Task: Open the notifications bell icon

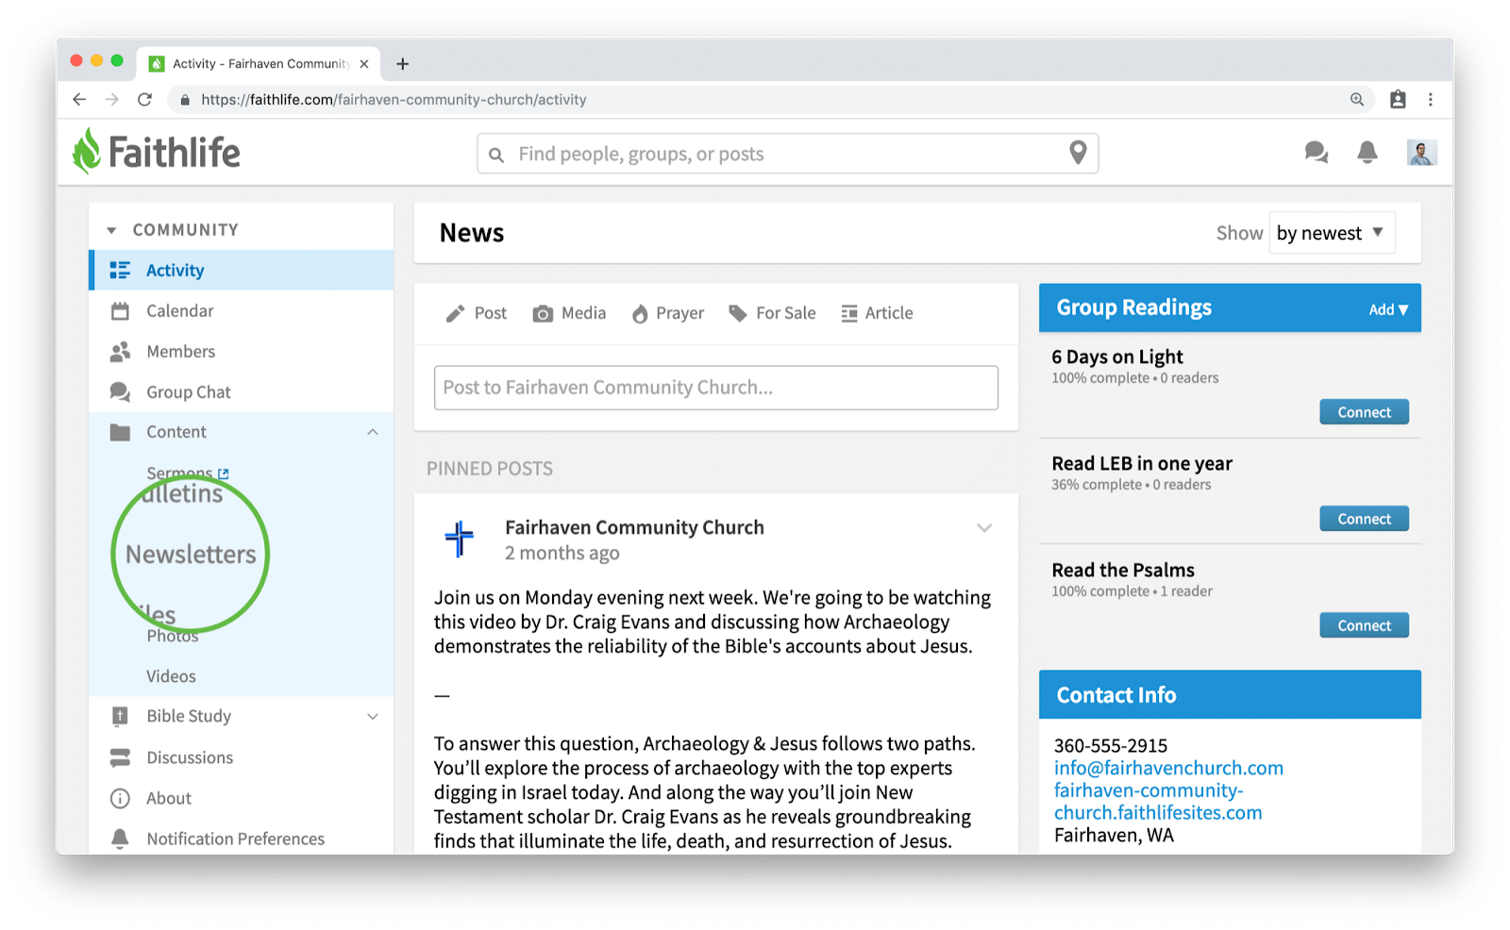Action: pyautogui.click(x=1367, y=152)
